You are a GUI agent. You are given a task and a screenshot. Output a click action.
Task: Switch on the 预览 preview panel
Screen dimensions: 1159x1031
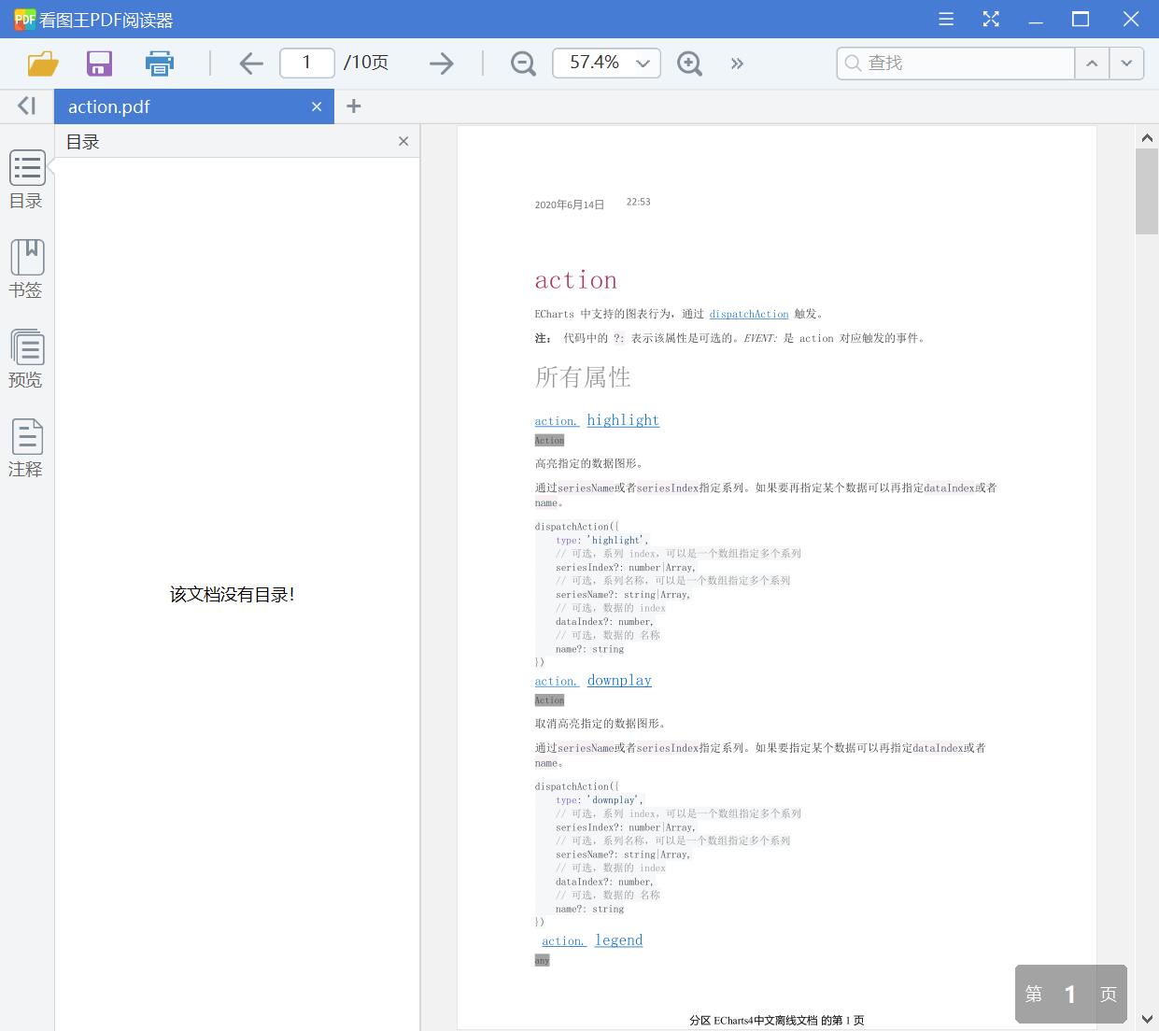click(x=26, y=358)
